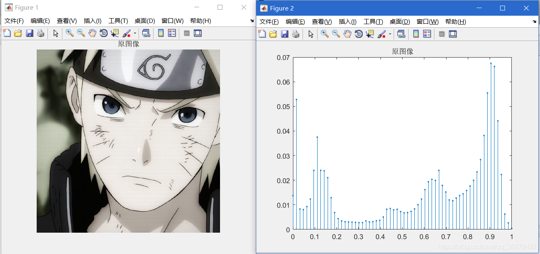Show Plot Tools and dock icon in Figure 2
Screen dimensions: 540x254
pyautogui.click(x=453, y=34)
